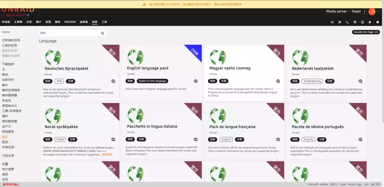
Task: Expand the user avatar dropdown arrow
Action: click(378, 12)
